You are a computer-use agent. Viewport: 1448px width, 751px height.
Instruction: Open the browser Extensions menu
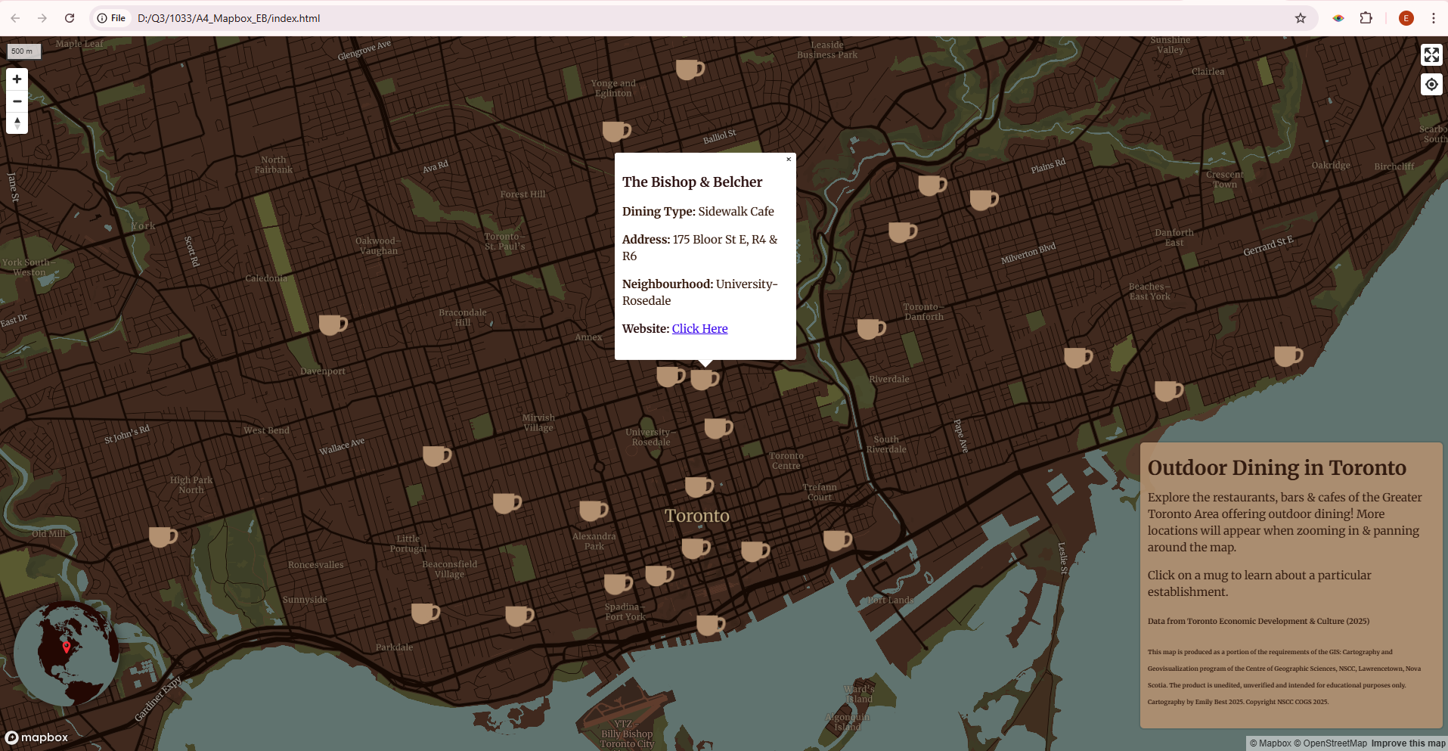coord(1366,18)
